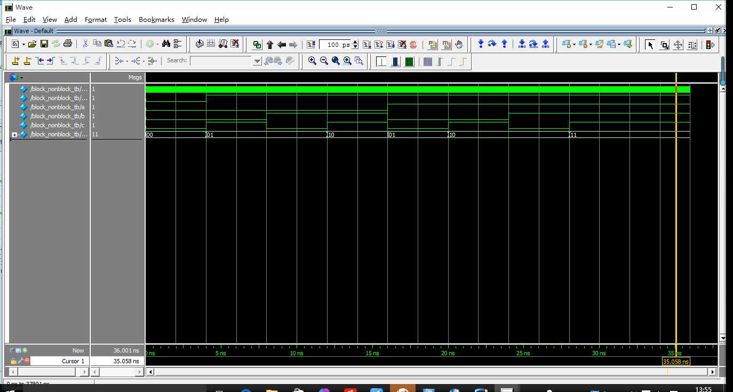Viewport: 733px width, 392px height.
Task: Click the Msgs column header
Action: click(135, 77)
